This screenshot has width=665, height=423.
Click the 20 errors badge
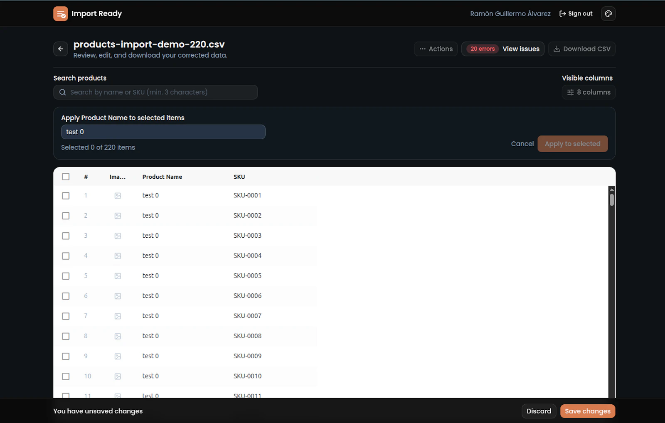pyautogui.click(x=483, y=49)
